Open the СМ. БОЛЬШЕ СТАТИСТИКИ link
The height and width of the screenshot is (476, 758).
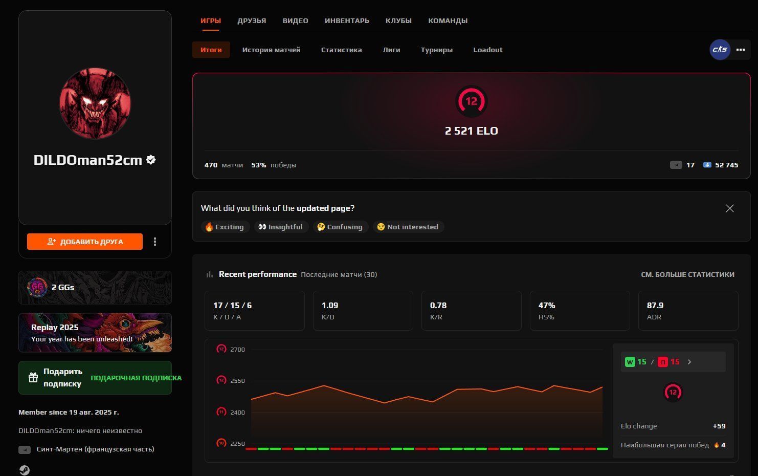(x=687, y=274)
